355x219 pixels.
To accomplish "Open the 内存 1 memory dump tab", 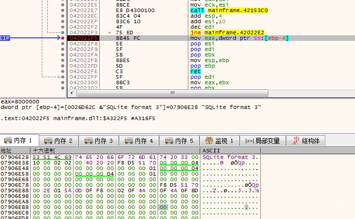I will pyautogui.click(x=20, y=140).
